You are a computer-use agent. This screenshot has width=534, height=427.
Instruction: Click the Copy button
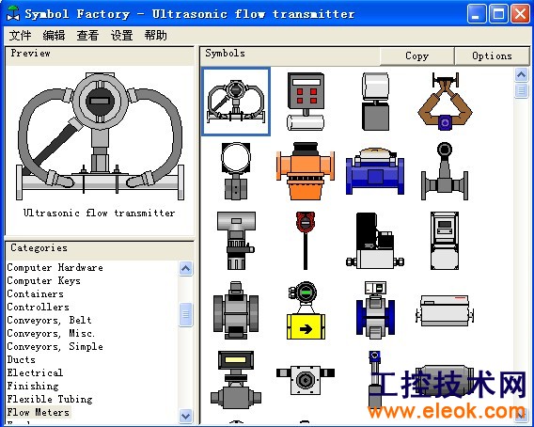(416, 55)
